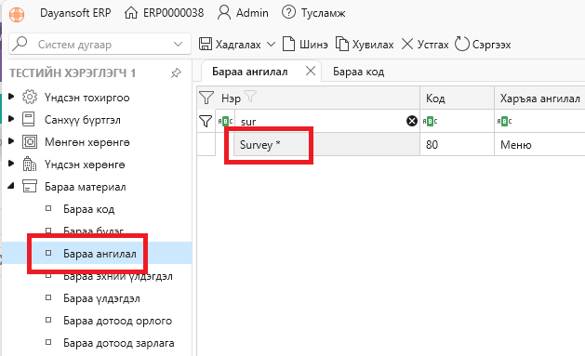Click the filter row funnel icon
Viewport: 585px width, 356px height.
(x=206, y=121)
